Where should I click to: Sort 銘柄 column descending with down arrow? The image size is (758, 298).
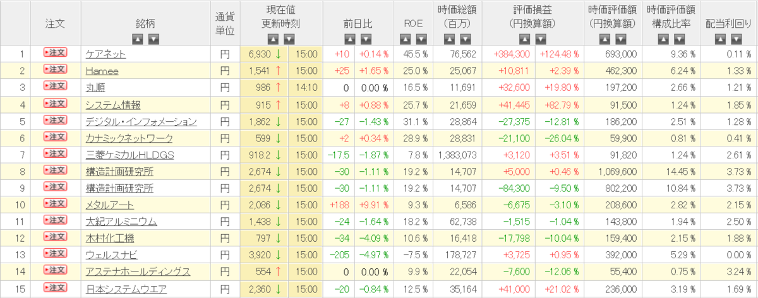(x=153, y=39)
